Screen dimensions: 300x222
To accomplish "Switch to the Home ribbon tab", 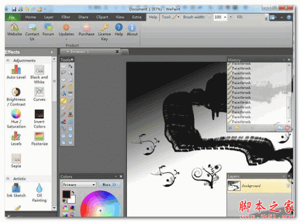I will point(30,17).
